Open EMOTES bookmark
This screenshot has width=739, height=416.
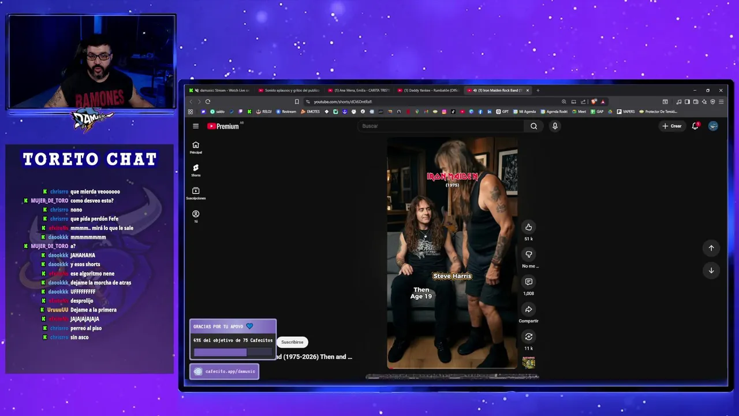[311, 112]
